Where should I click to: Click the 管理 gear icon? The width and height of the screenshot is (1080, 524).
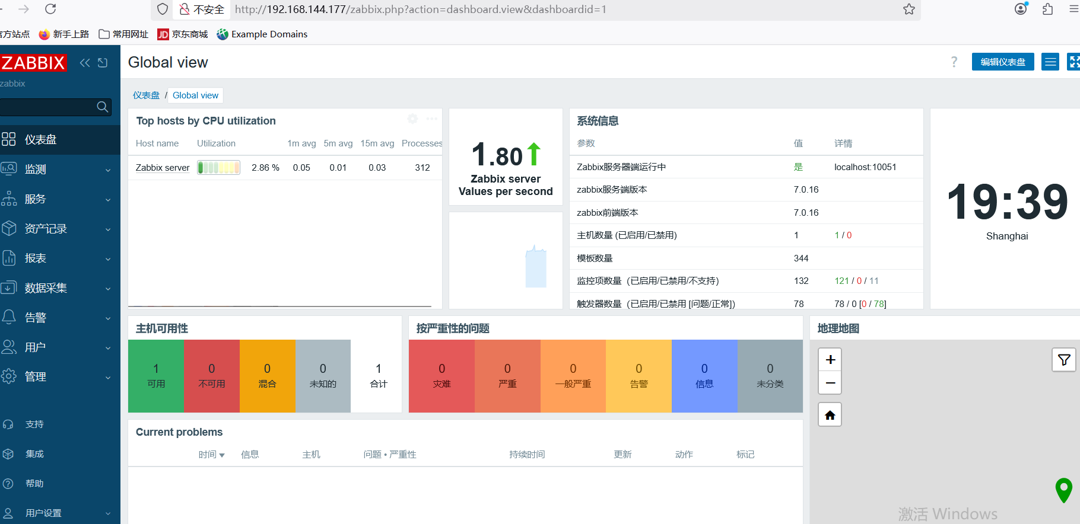9,376
